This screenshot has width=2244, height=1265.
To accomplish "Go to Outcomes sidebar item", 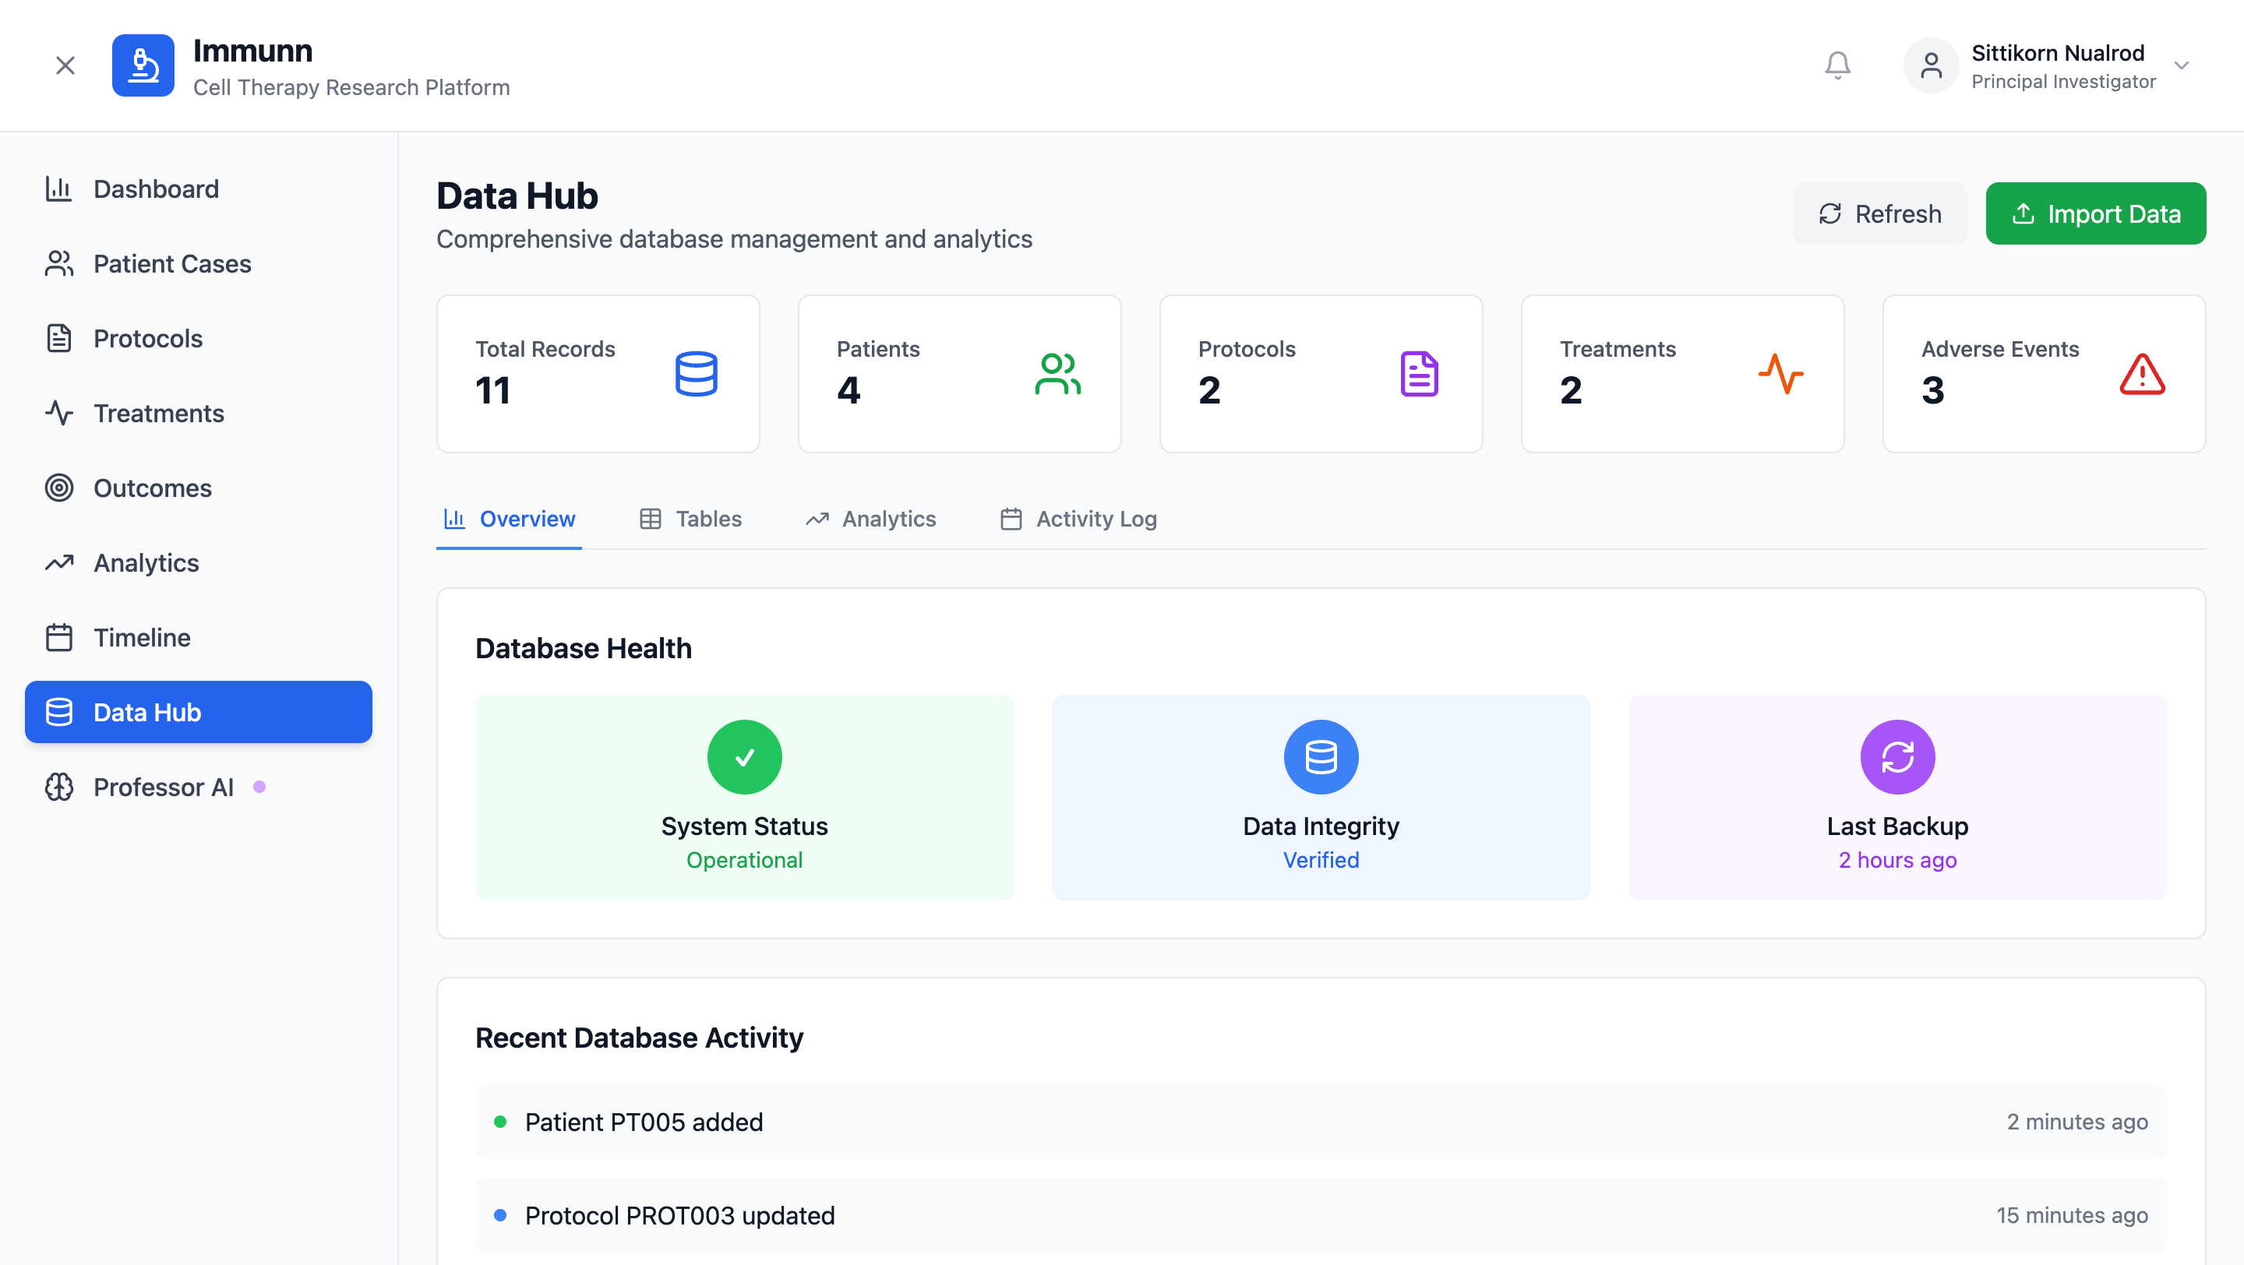I will (153, 488).
